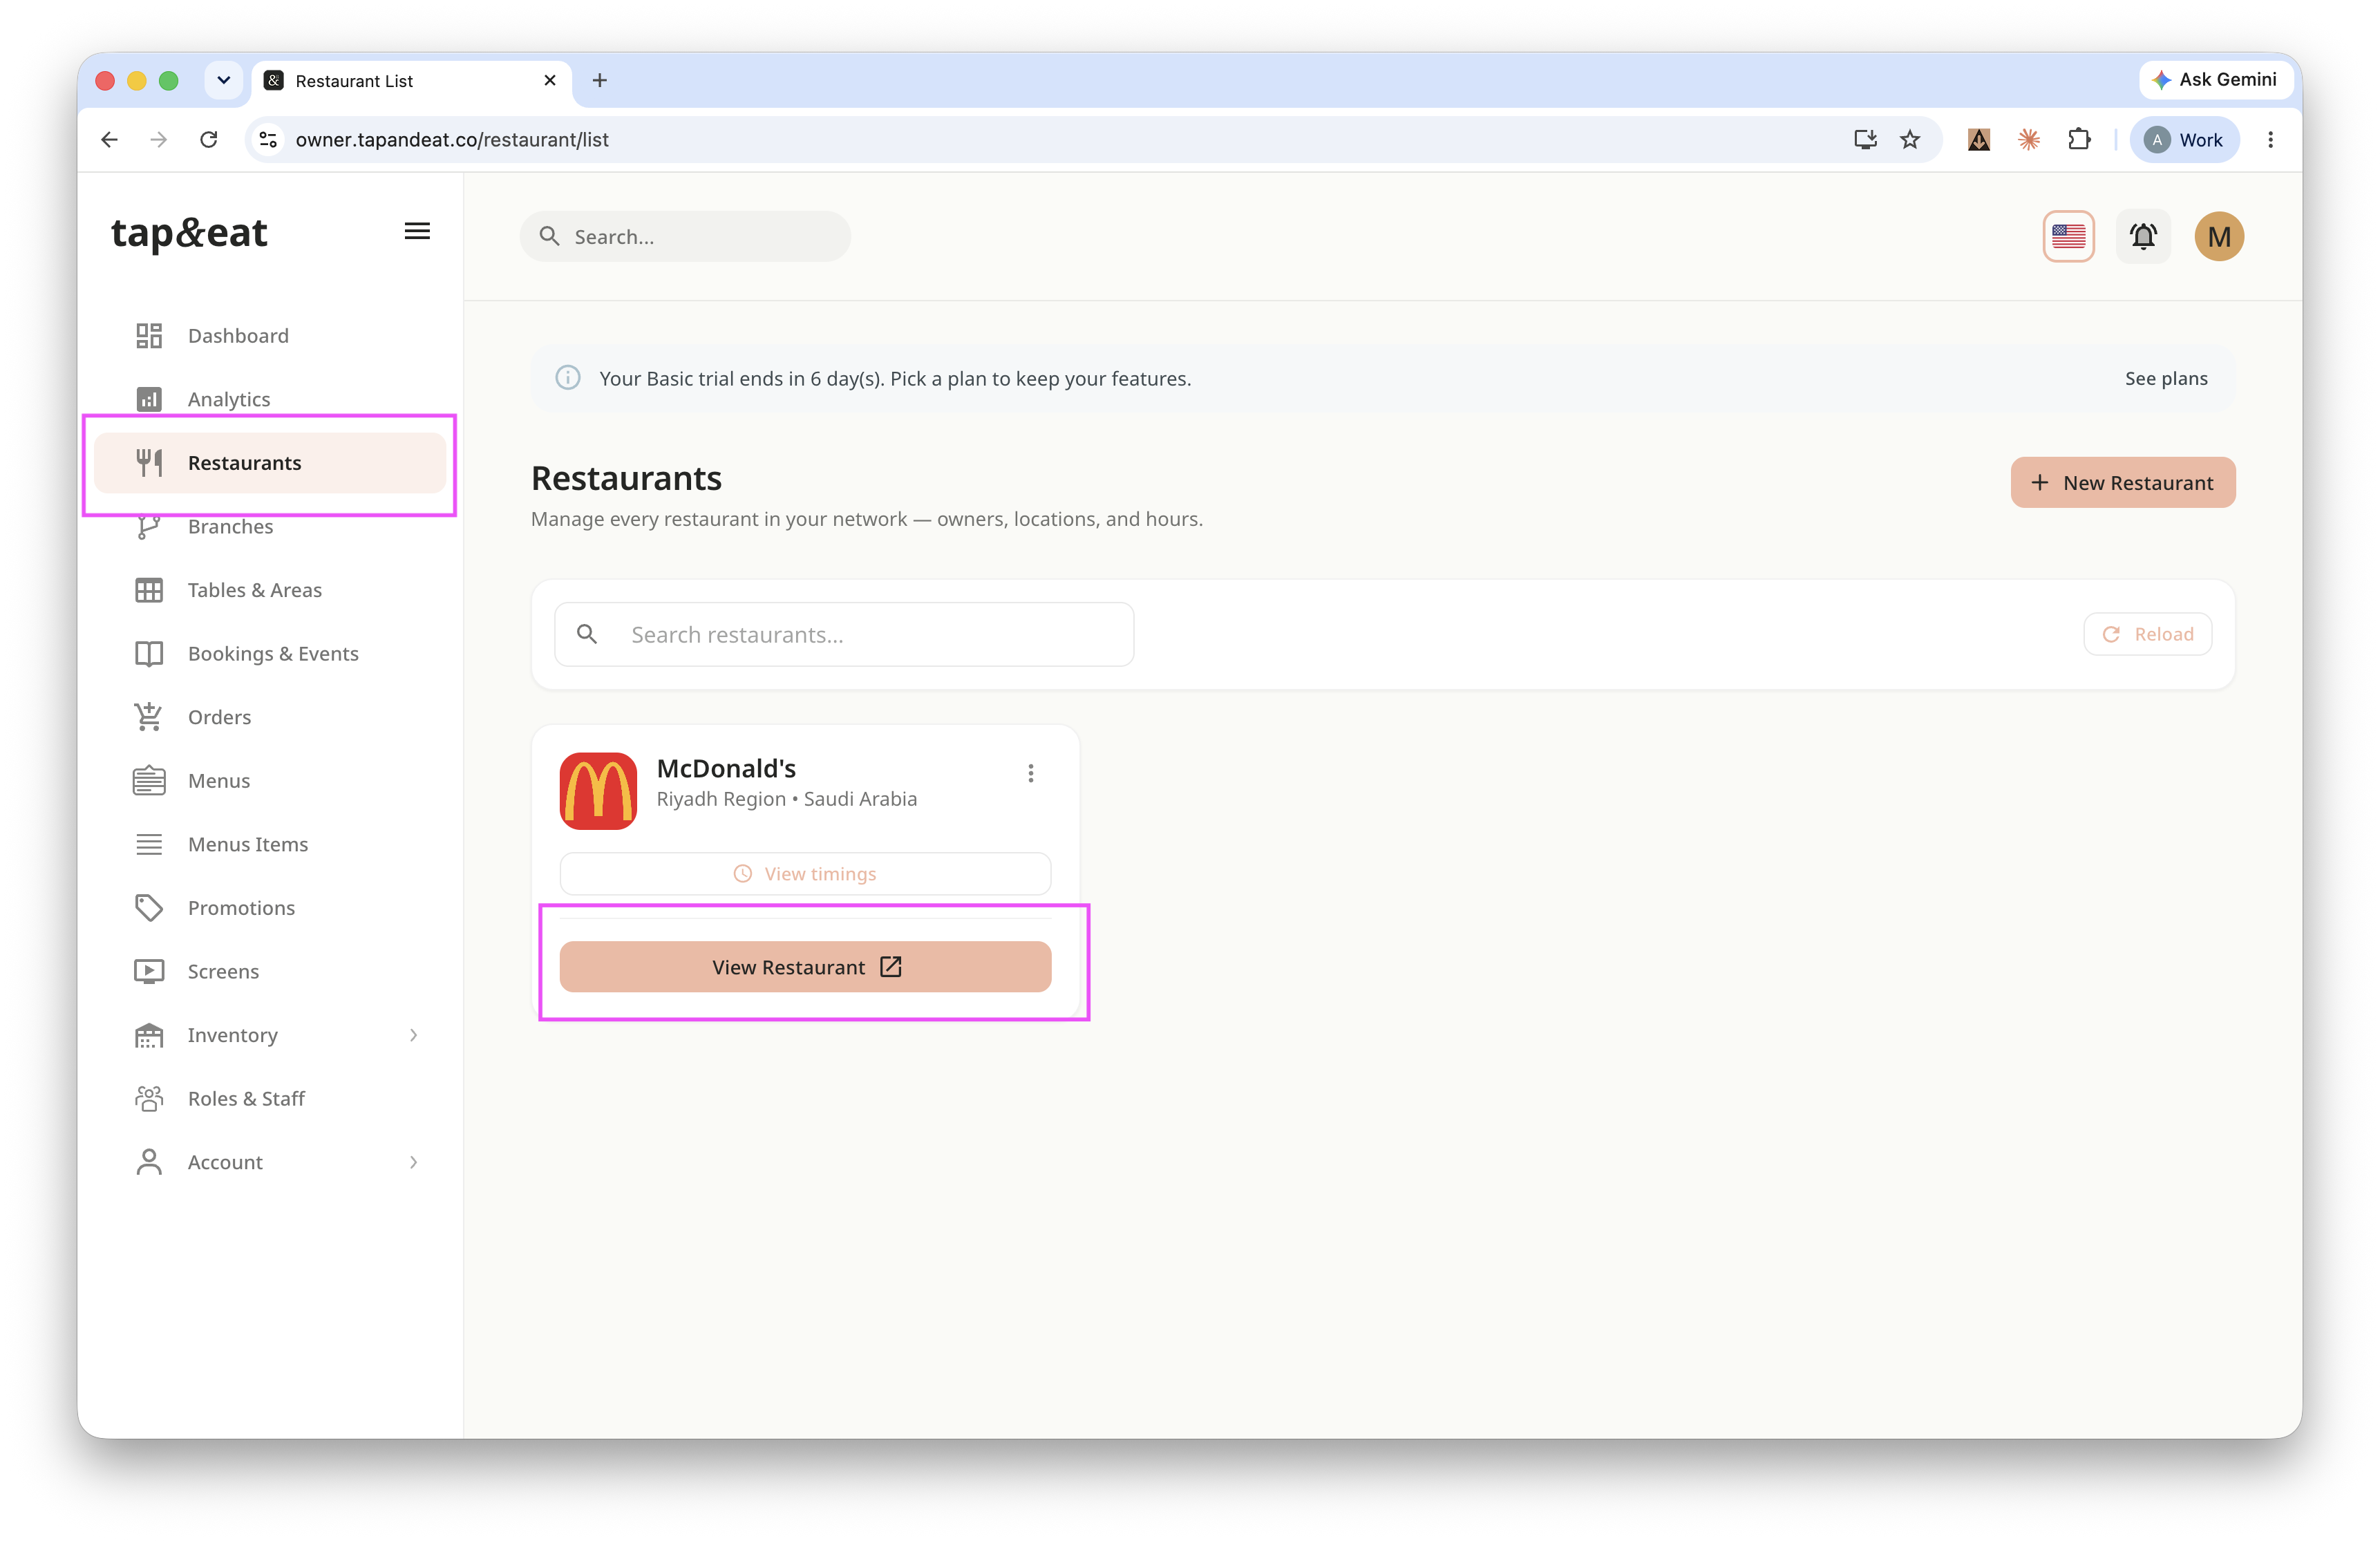
Task: Click the site info icon in address bar
Action: click(268, 140)
